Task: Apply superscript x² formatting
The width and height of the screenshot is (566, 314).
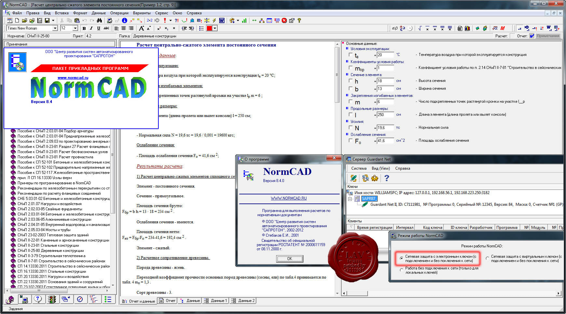Action: (x=159, y=28)
